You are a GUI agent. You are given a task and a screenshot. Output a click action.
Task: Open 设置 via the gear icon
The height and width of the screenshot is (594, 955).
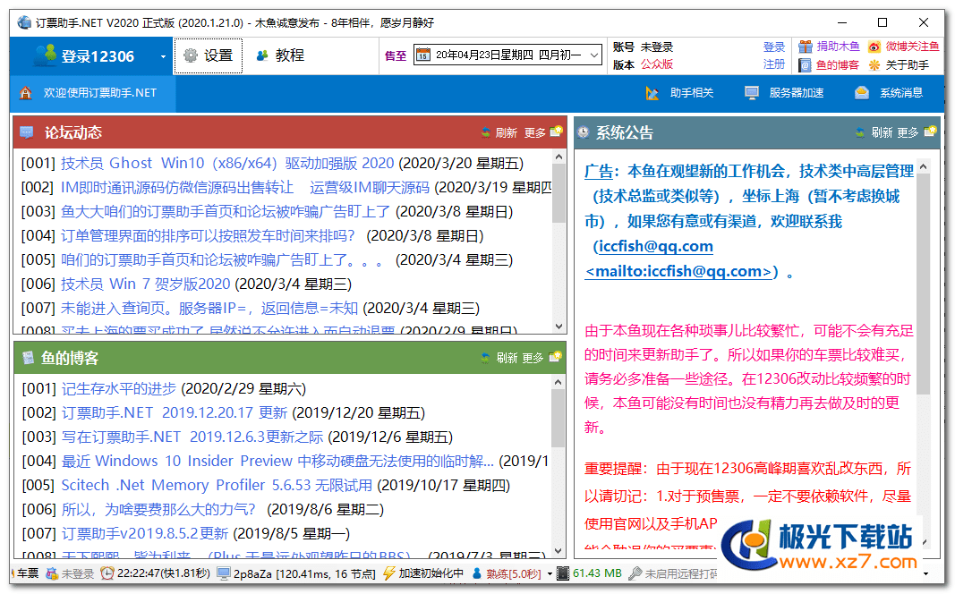pos(191,55)
